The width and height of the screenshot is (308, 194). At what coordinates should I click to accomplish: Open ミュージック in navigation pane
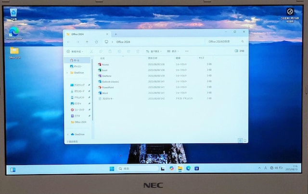(x=77, y=110)
